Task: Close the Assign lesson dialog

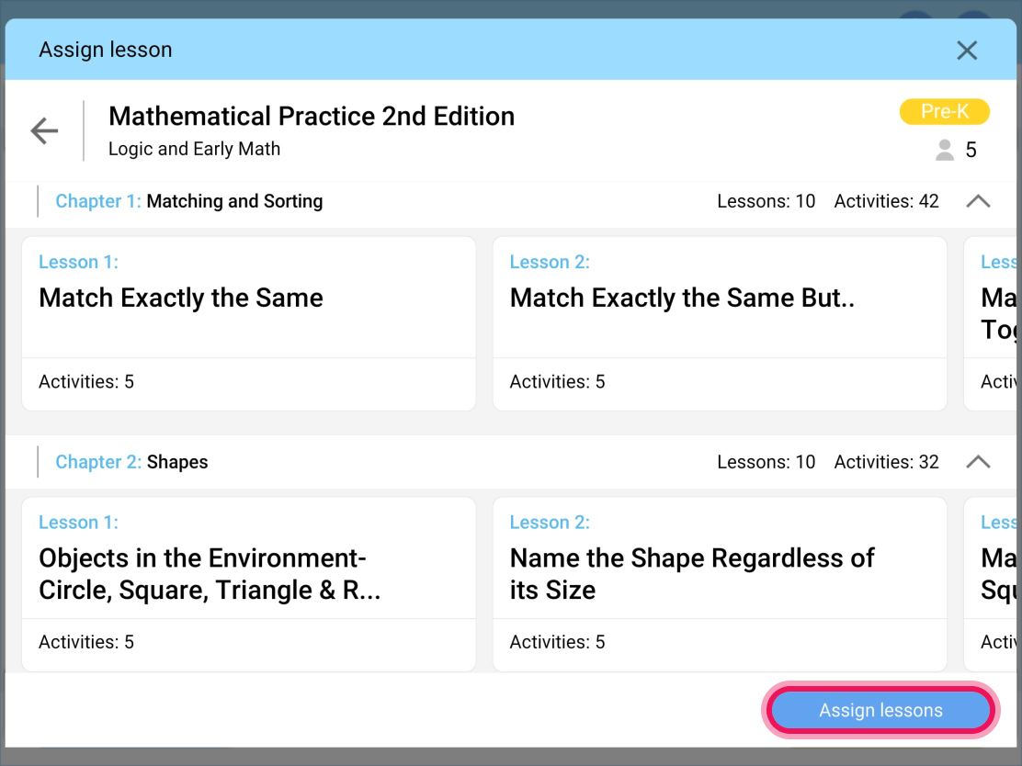Action: pos(967,51)
